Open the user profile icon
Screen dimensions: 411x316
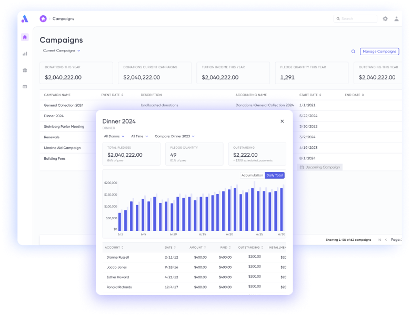click(x=396, y=19)
